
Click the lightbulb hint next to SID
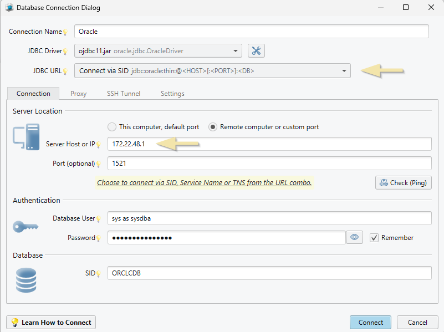click(x=99, y=273)
